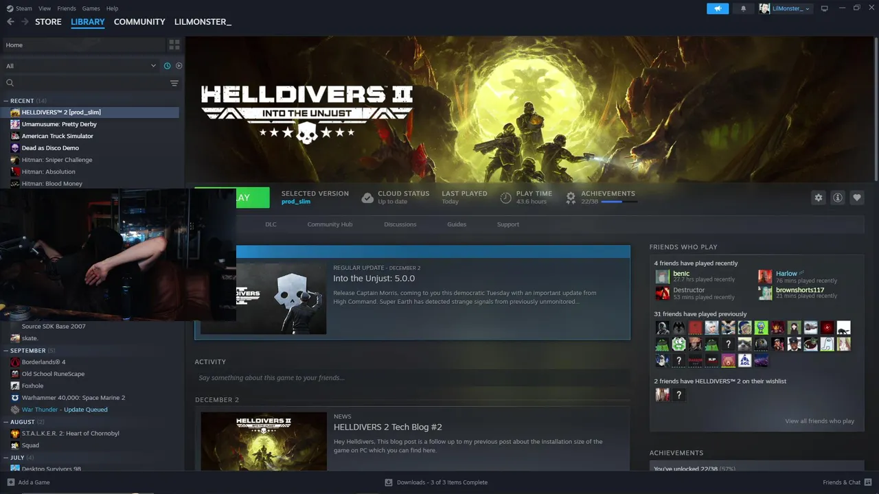Click brownshorts117's avatar
The width and height of the screenshot is (879, 494).
click(765, 294)
